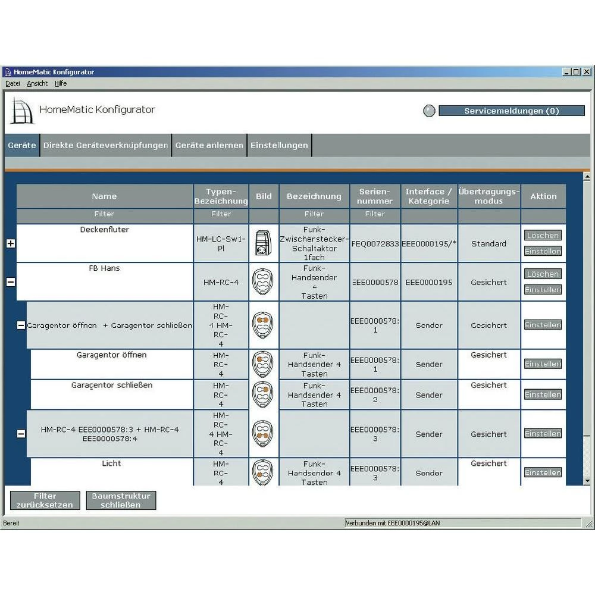The width and height of the screenshot is (595, 595).
Task: Click the Name column filter field
Action: pos(104,214)
